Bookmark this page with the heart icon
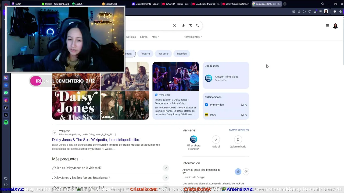The image size is (344, 193). coord(310,12)
